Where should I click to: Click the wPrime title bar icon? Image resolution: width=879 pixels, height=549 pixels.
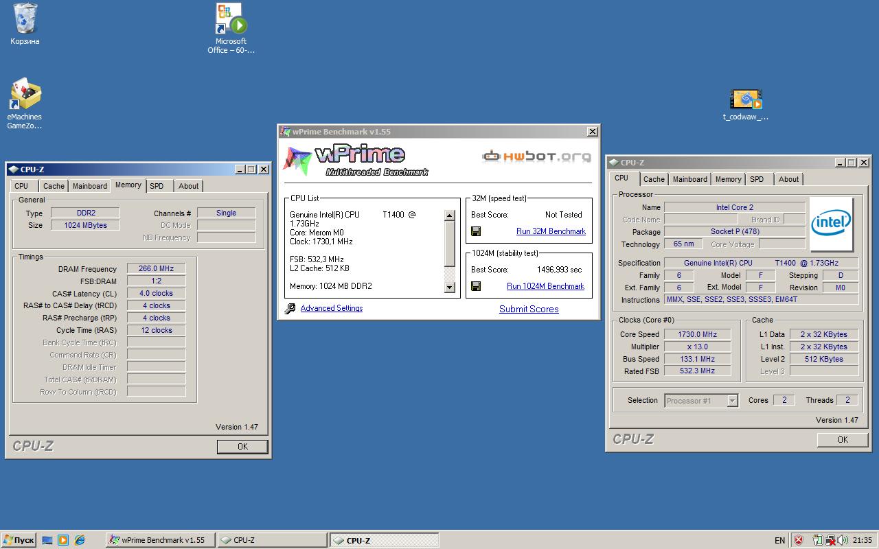tap(285, 132)
